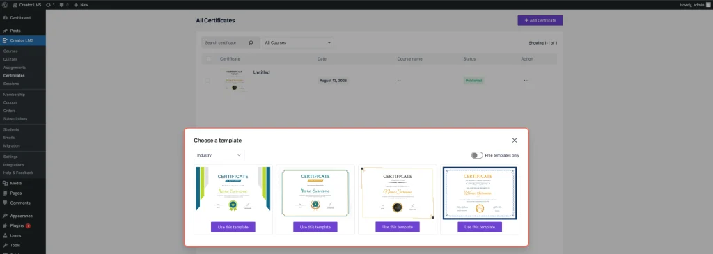This screenshot has height=254, width=713.
Task: Use the green and blue ribbon template
Action: tap(233, 227)
